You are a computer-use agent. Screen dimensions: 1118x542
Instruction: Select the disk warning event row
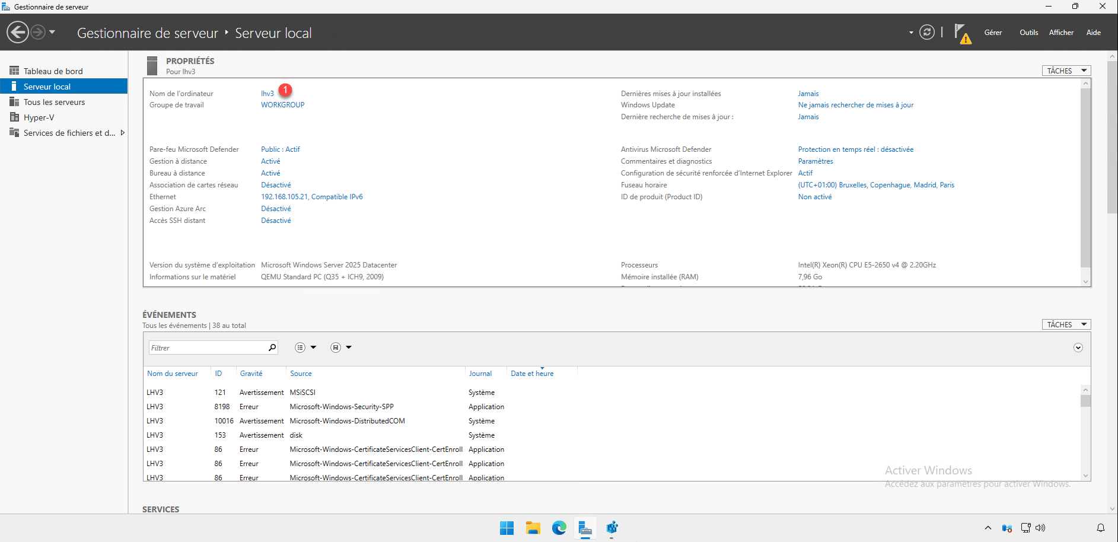611,435
